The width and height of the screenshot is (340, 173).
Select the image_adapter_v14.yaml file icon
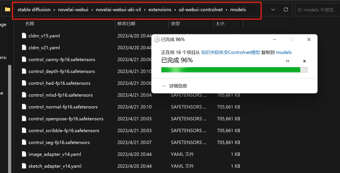tap(24, 154)
